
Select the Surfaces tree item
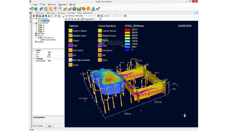coord(41,42)
